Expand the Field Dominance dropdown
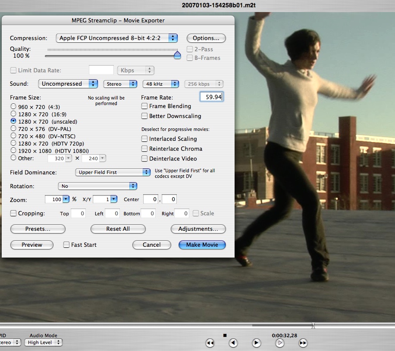This screenshot has height=351, width=395. [112, 172]
